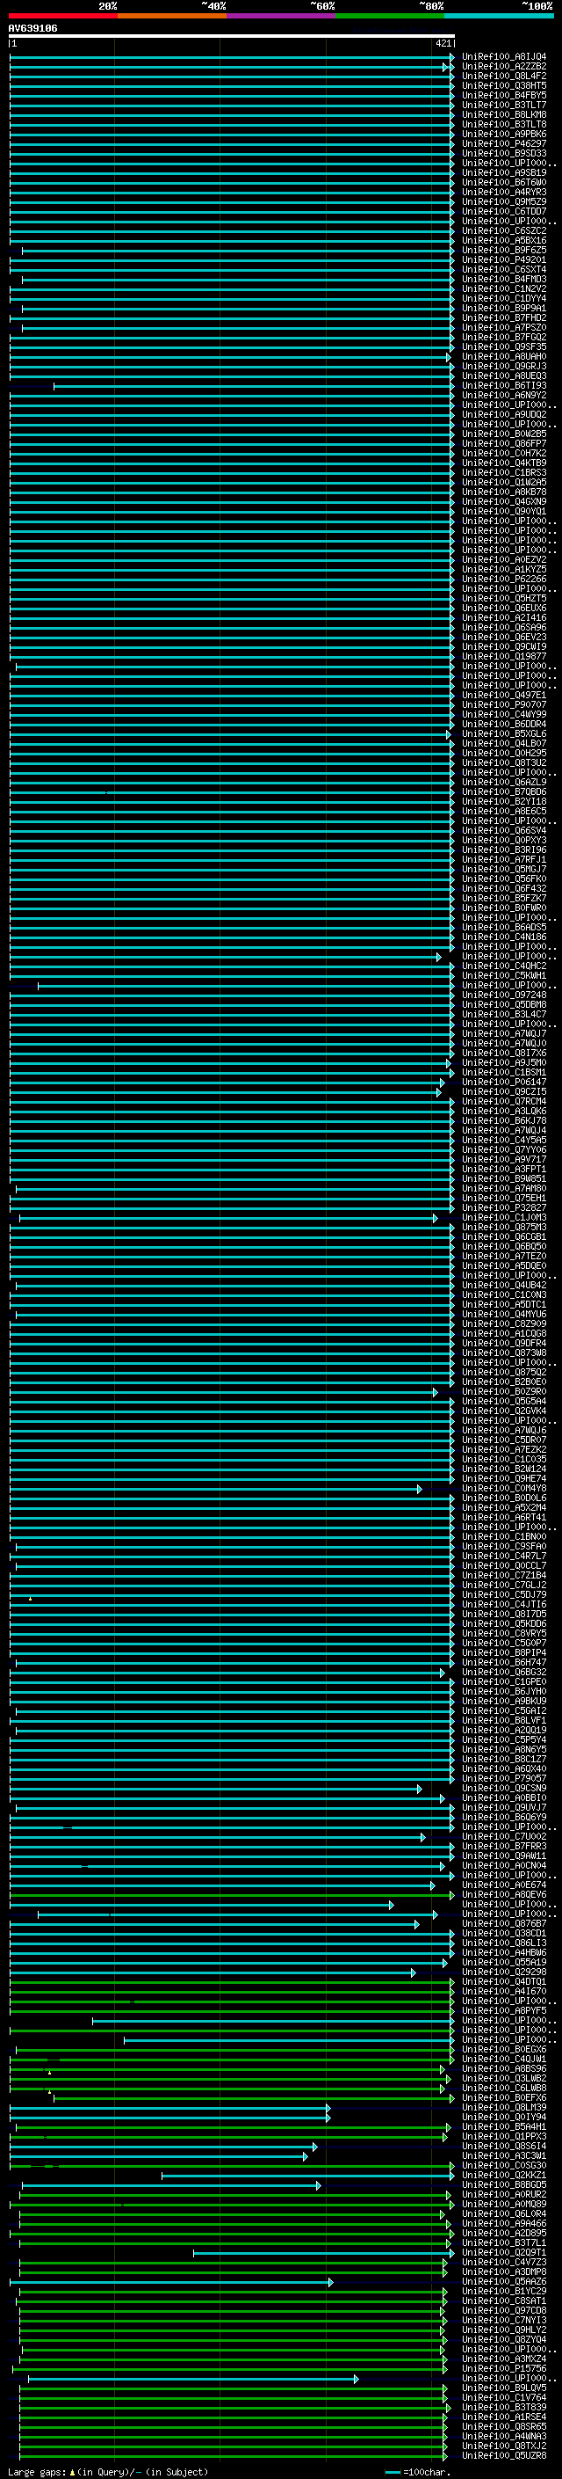The height and width of the screenshot is (2479, 562).
Task: Click short cyan bar of UniRef100_Q2KKZ1
Action: pos(307,2175)
